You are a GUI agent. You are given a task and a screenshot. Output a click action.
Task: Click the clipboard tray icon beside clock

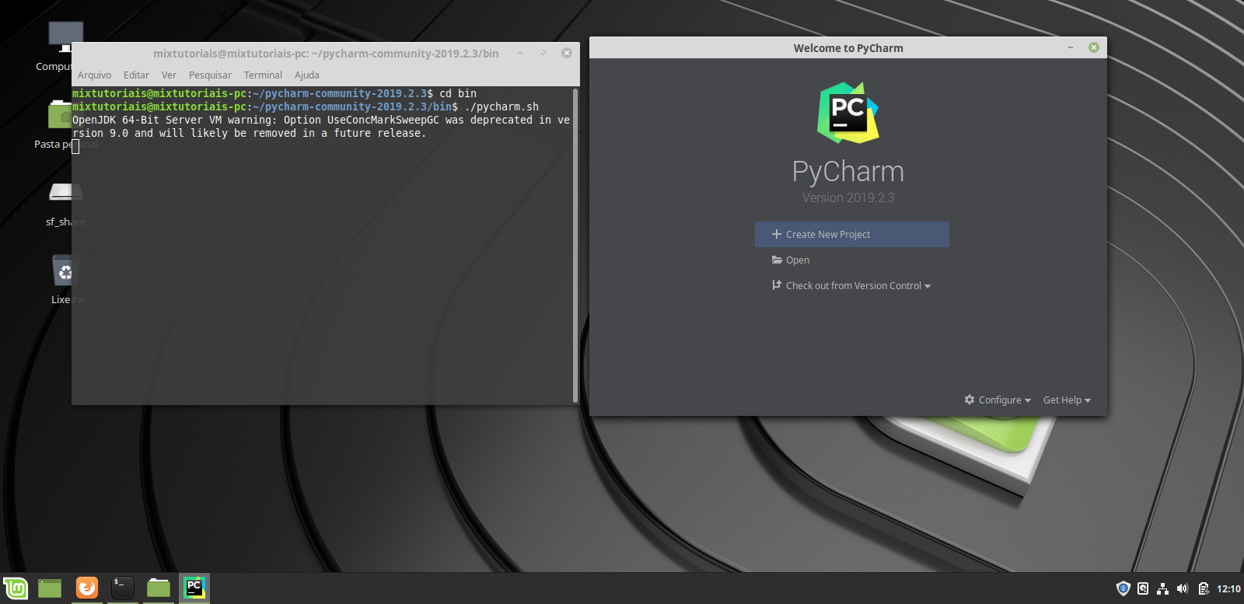point(1204,588)
